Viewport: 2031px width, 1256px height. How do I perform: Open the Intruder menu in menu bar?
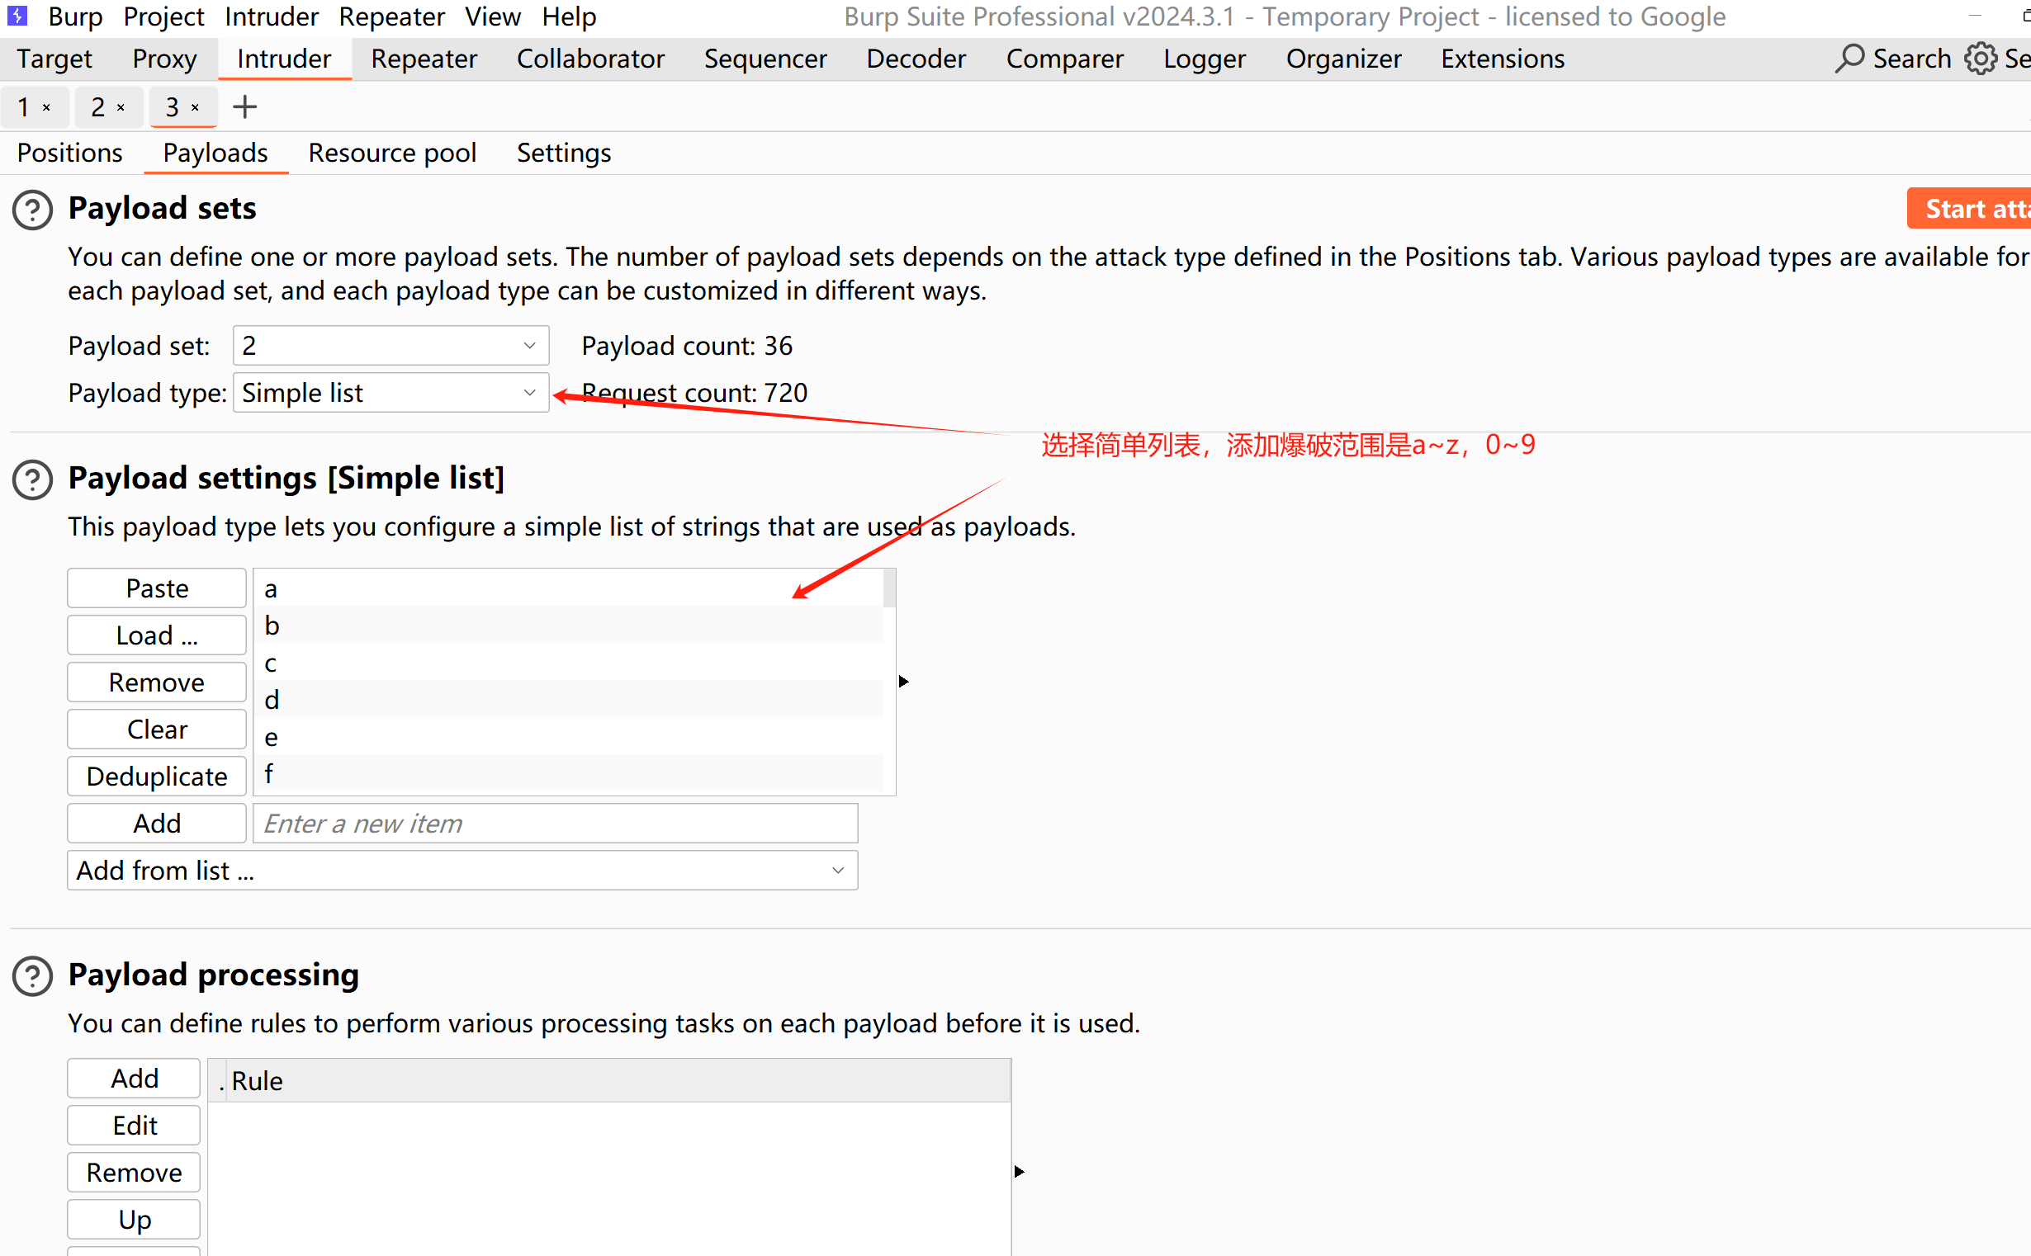coord(271,17)
